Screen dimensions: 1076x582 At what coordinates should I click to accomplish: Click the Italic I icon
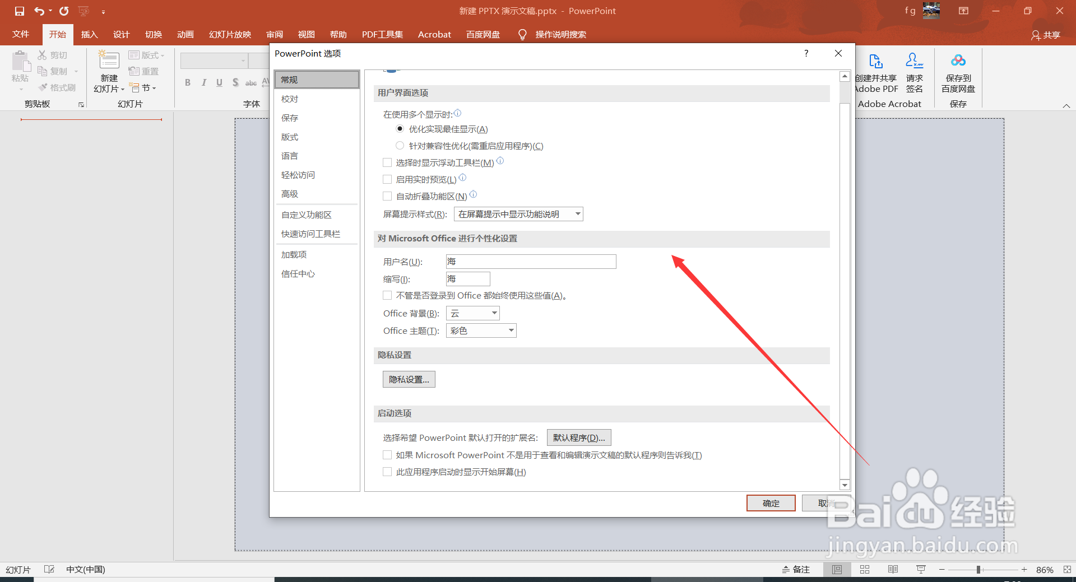point(203,83)
